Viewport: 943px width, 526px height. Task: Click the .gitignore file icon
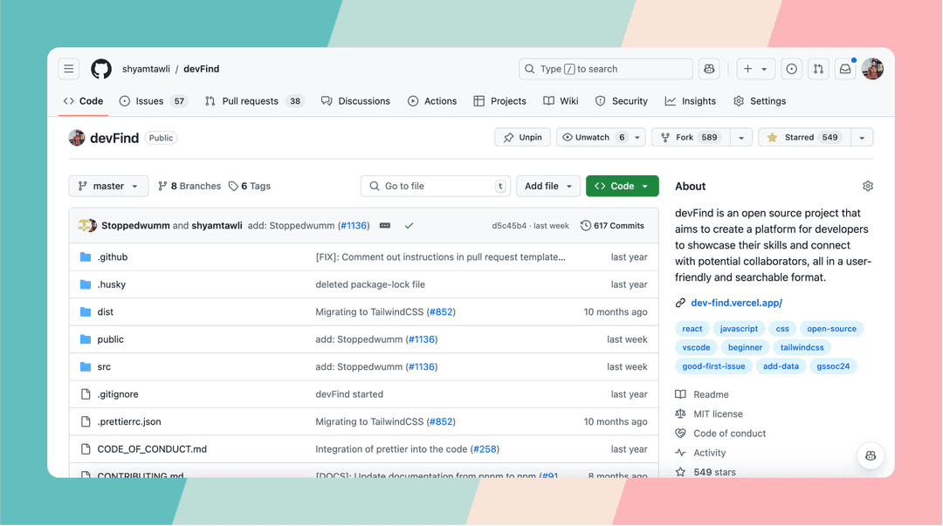click(86, 394)
